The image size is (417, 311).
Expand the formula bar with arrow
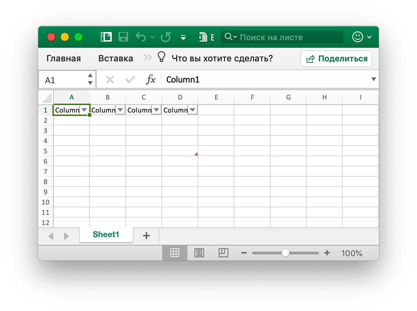373,79
